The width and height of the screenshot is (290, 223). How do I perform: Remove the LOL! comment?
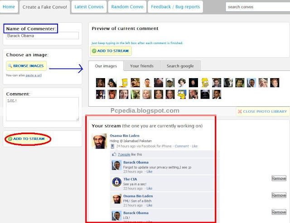[279, 212]
